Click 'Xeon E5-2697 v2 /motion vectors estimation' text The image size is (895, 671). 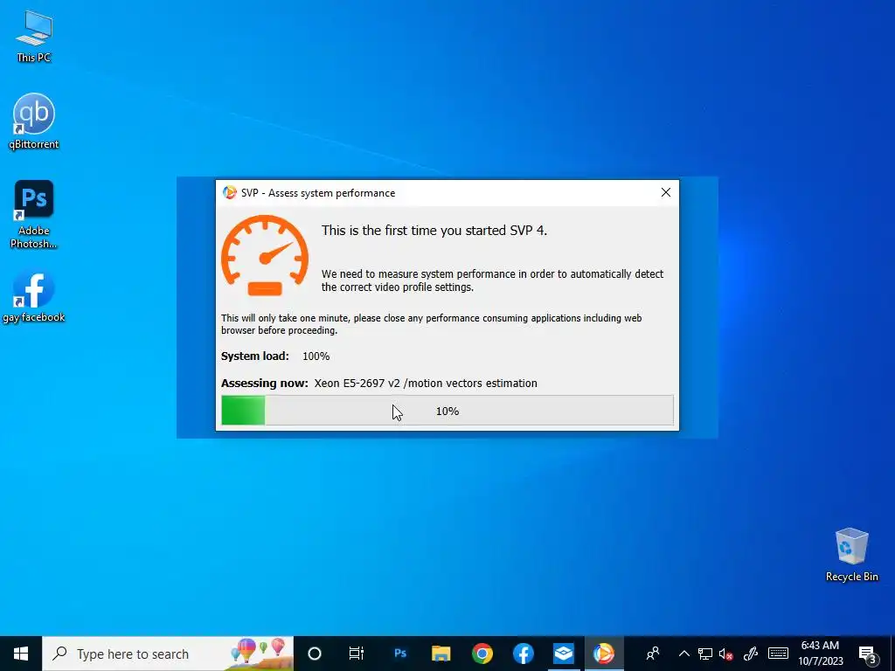click(x=426, y=384)
